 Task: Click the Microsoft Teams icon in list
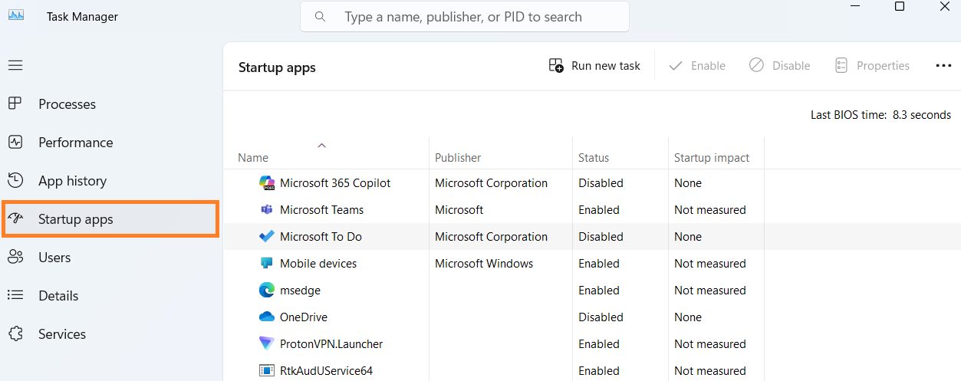(x=267, y=210)
